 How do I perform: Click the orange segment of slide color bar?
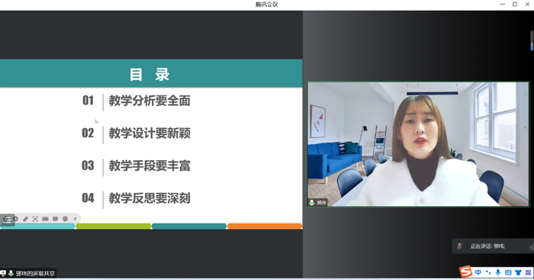tap(265, 226)
